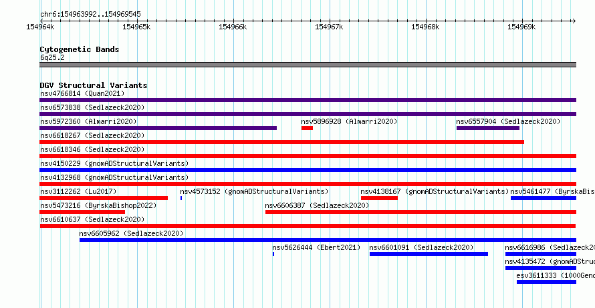
Task: Open the nsv5626444 (Ebert2021) label
Action: pos(316,247)
